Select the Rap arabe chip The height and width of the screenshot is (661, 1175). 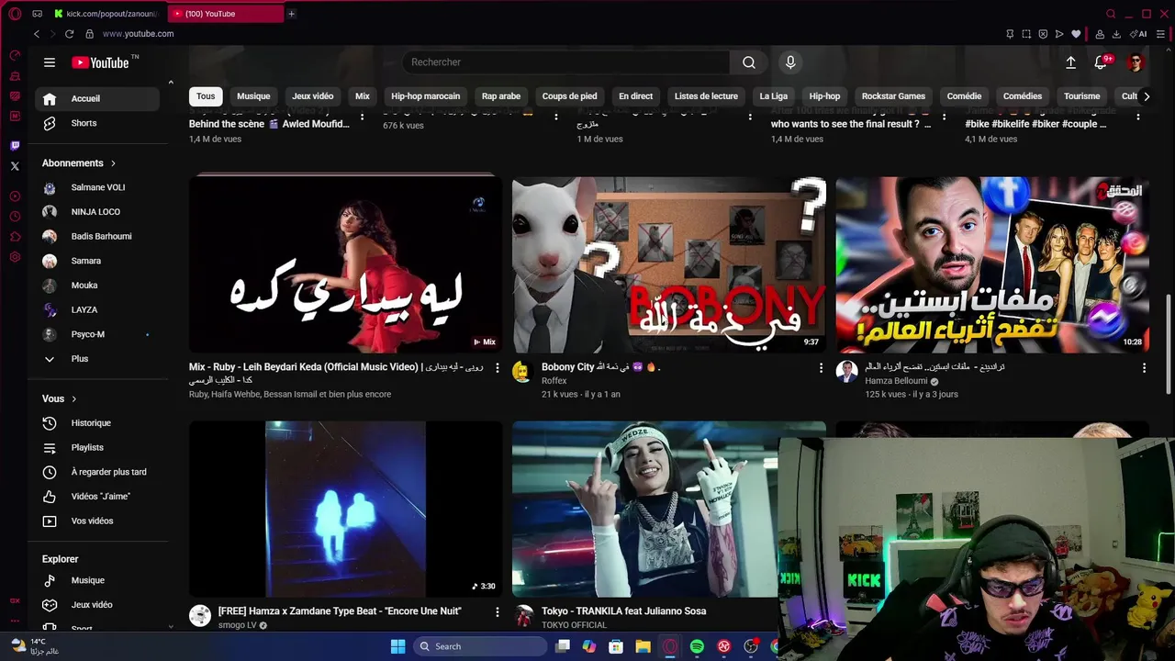501,96
